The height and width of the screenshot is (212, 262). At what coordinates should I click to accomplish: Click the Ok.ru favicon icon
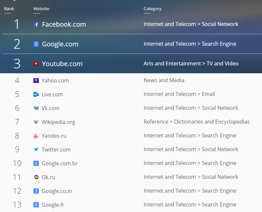[36, 177]
